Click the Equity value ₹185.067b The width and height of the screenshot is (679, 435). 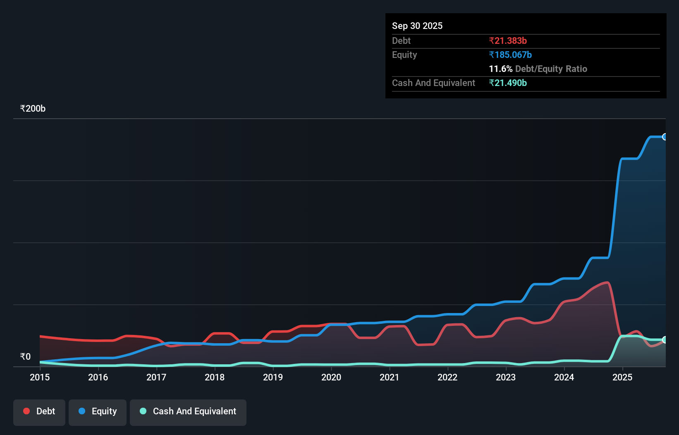tap(510, 55)
